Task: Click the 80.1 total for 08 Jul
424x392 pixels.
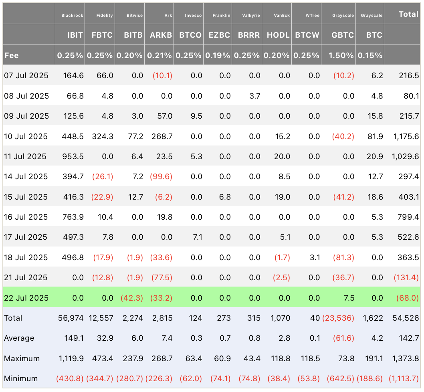Action: (411, 96)
